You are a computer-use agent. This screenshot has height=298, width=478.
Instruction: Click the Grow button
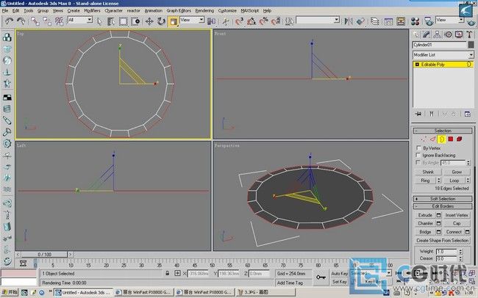pyautogui.click(x=457, y=172)
